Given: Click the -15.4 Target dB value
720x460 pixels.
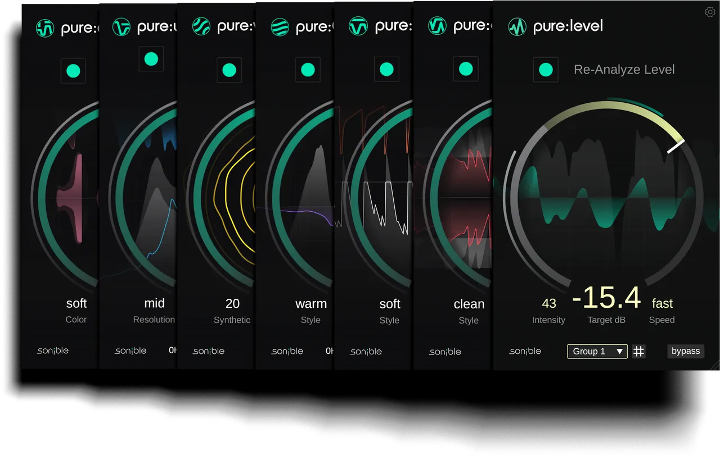Looking at the screenshot, I should click(606, 298).
